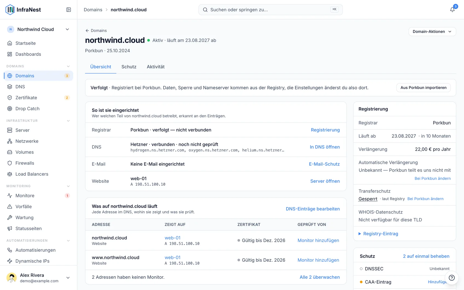
Task: Open the Server menu item
Action: click(38, 130)
